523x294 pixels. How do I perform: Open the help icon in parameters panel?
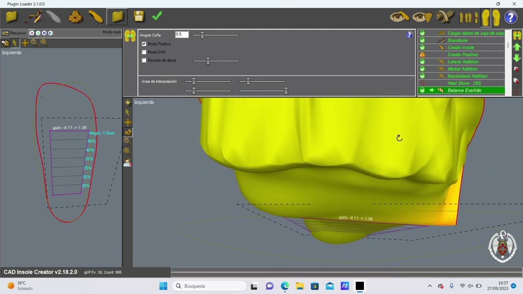(409, 35)
